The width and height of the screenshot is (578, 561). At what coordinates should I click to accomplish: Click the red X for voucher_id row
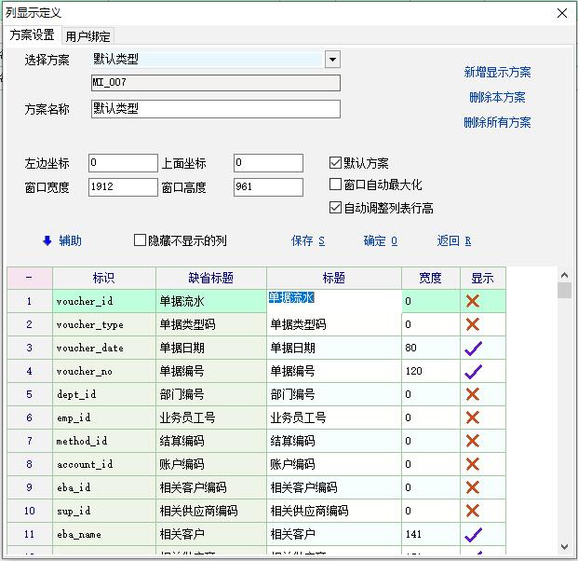tap(473, 301)
